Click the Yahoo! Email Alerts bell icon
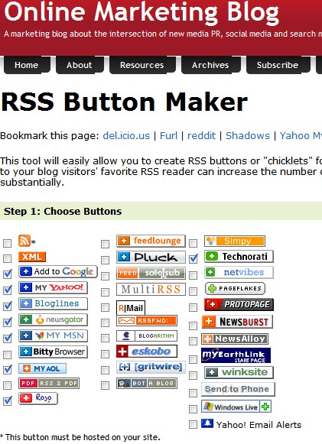Viewport: 322px width, 444px height. [x=207, y=423]
